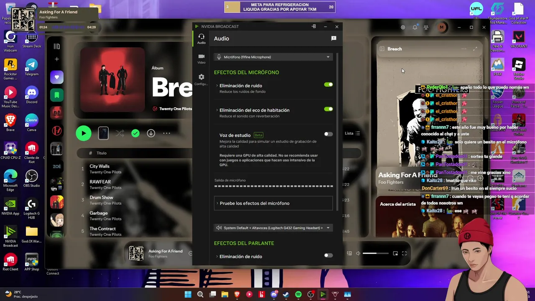Adjust the Spotify volume slider
Viewport: 535px width, 301px height.
[x=375, y=253]
